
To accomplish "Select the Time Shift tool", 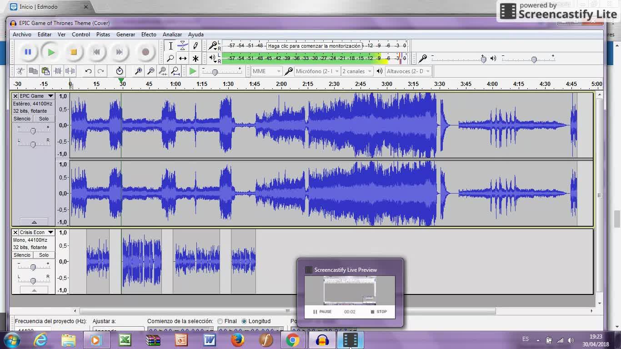I will pos(183,58).
